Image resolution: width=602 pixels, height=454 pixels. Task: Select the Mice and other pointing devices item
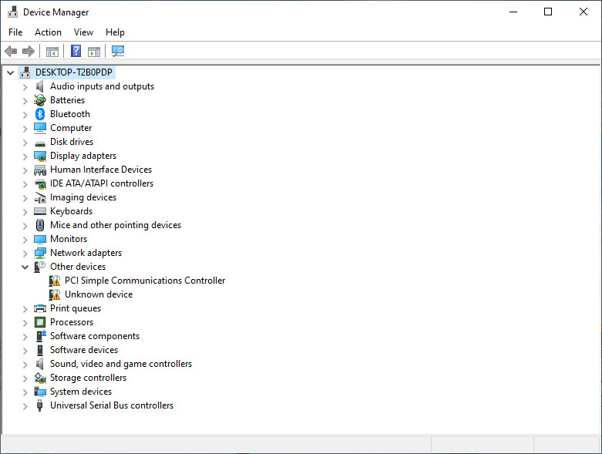pyautogui.click(x=116, y=225)
